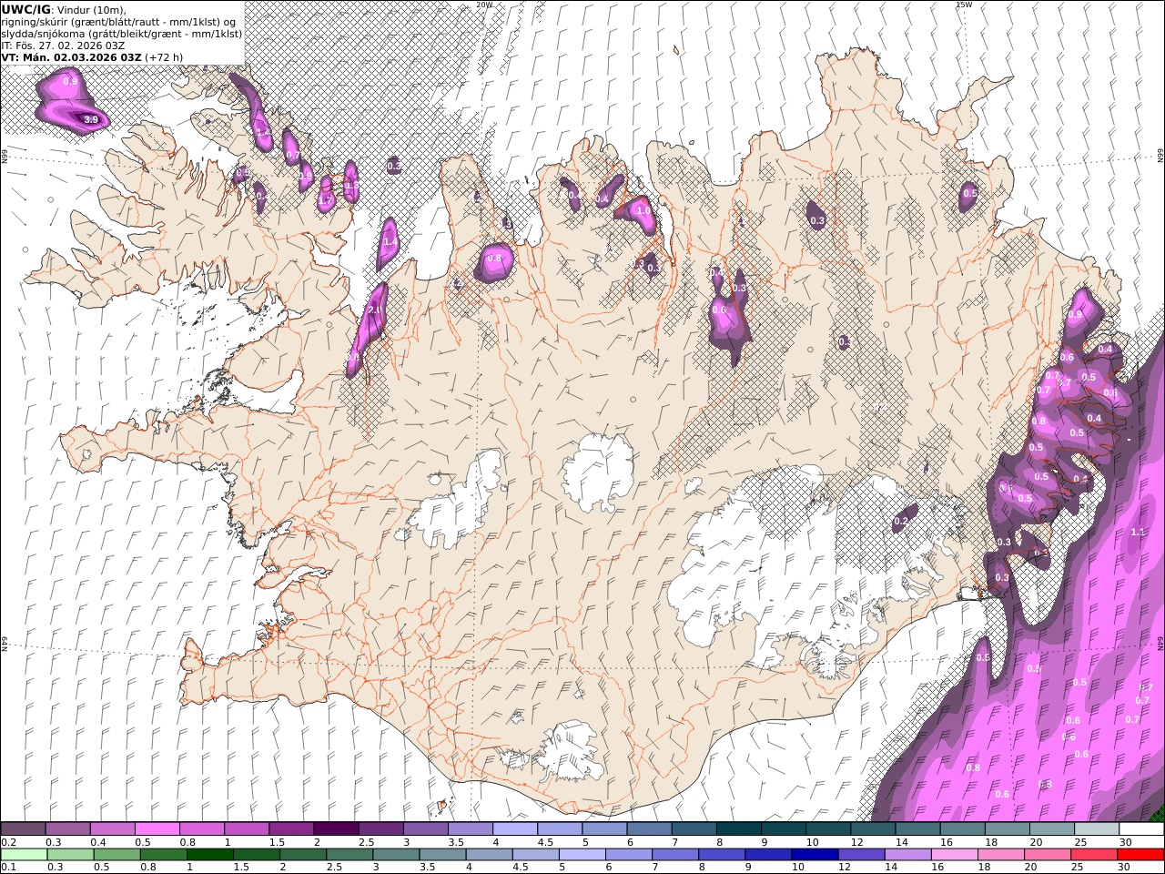Click the "1.1" snowfall value over the eastern sea
Image resolution: width=1165 pixels, height=874 pixels.
pyautogui.click(x=1138, y=532)
